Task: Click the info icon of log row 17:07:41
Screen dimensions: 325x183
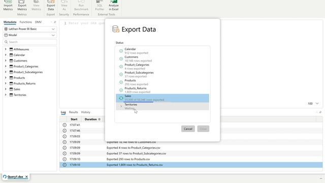Action: [x=64, y=125]
